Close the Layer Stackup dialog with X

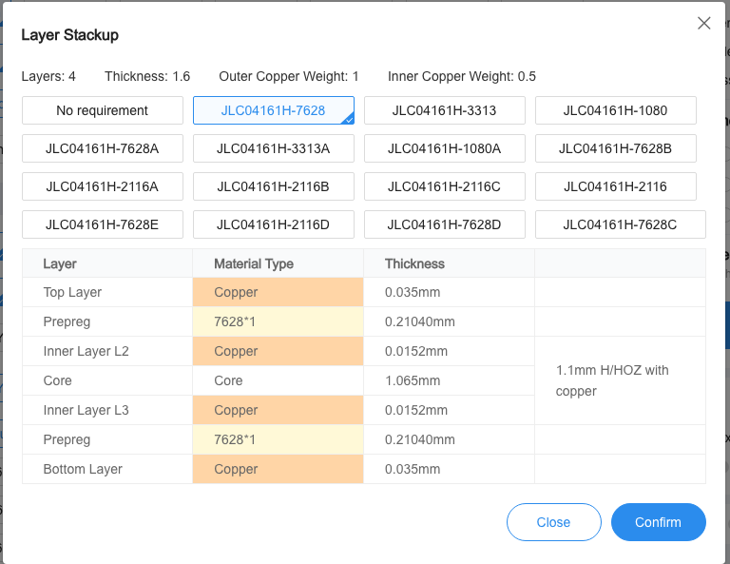[x=704, y=24]
